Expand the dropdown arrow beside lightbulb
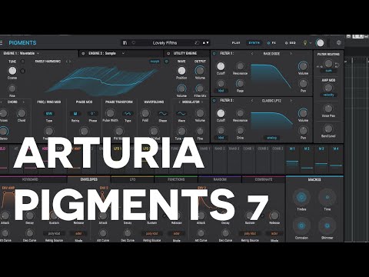Image resolution: width=369 pixels, height=277 pixels. click(311, 43)
